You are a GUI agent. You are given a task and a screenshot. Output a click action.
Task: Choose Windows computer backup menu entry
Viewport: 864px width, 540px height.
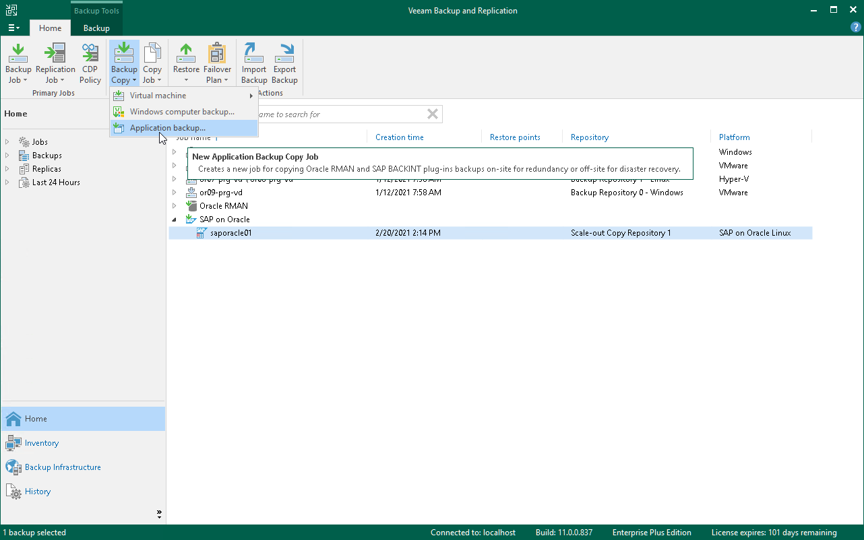184,112
